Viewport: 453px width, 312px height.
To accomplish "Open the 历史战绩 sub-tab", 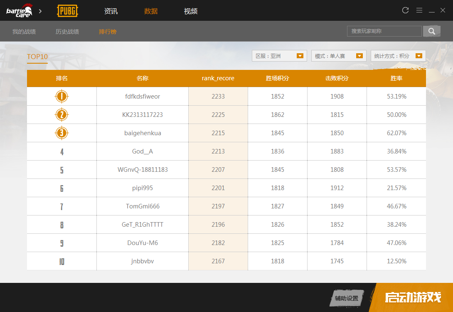I will tap(67, 32).
